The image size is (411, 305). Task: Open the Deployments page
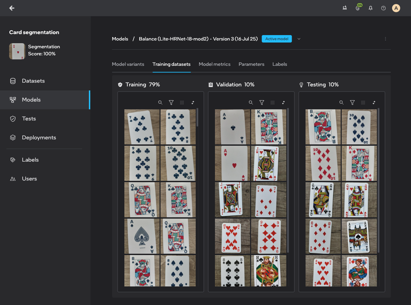pos(39,138)
